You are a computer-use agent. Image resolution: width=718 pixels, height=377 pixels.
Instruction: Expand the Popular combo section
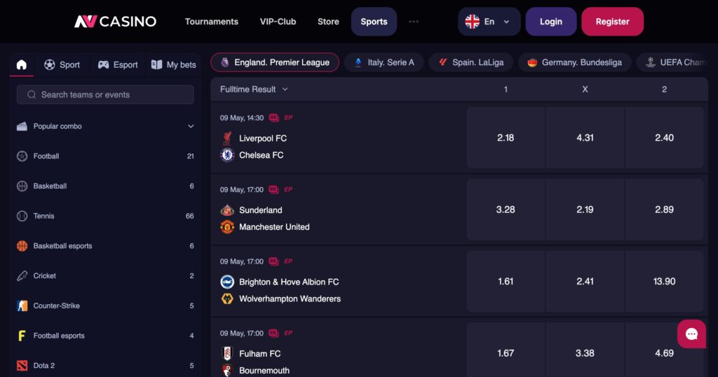tap(105, 126)
